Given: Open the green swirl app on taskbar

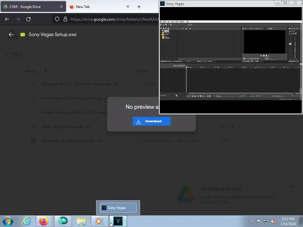Looking at the screenshot, I should pos(63,221).
